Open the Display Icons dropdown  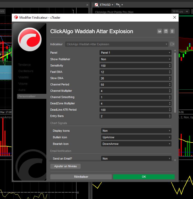point(136,131)
